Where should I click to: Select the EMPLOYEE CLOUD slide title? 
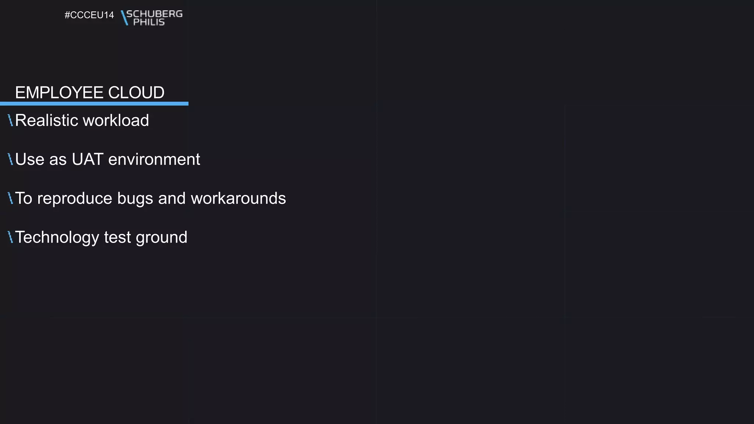(90, 92)
